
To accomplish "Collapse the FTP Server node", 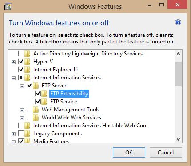I will click(x=22, y=86).
